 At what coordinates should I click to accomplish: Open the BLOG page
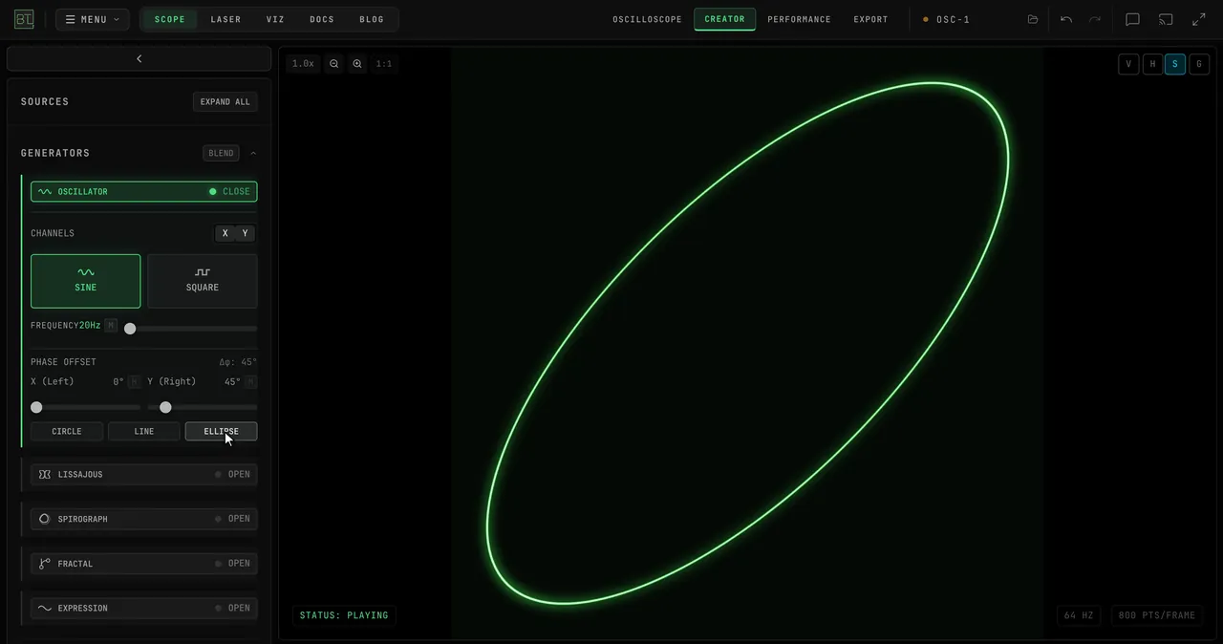[372, 19]
